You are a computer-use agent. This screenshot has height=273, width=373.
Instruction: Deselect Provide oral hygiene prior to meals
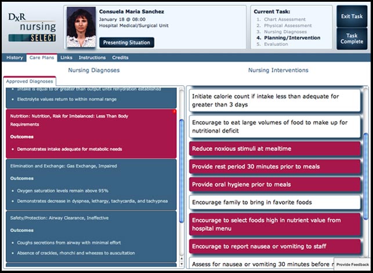(x=275, y=184)
